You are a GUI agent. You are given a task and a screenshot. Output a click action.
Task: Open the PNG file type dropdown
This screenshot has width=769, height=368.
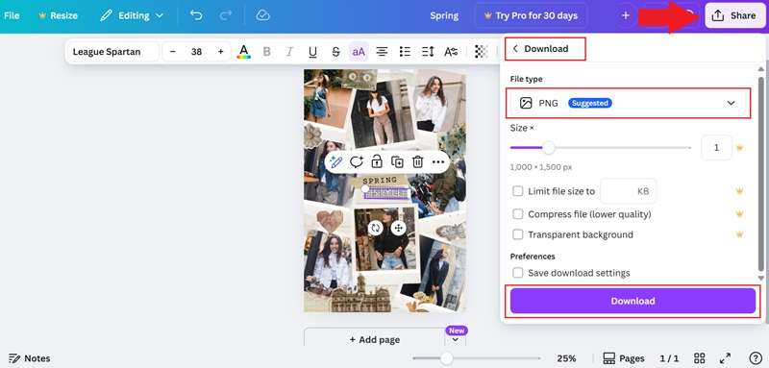point(629,103)
